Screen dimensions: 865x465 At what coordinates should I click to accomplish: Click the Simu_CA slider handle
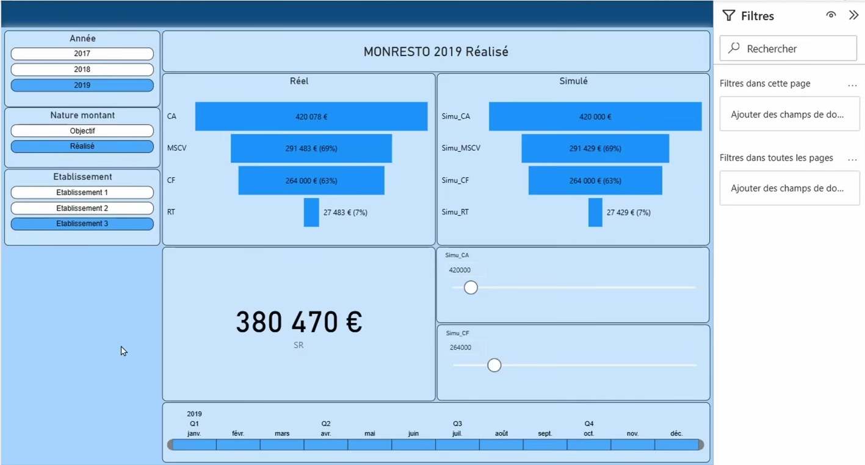click(x=471, y=288)
